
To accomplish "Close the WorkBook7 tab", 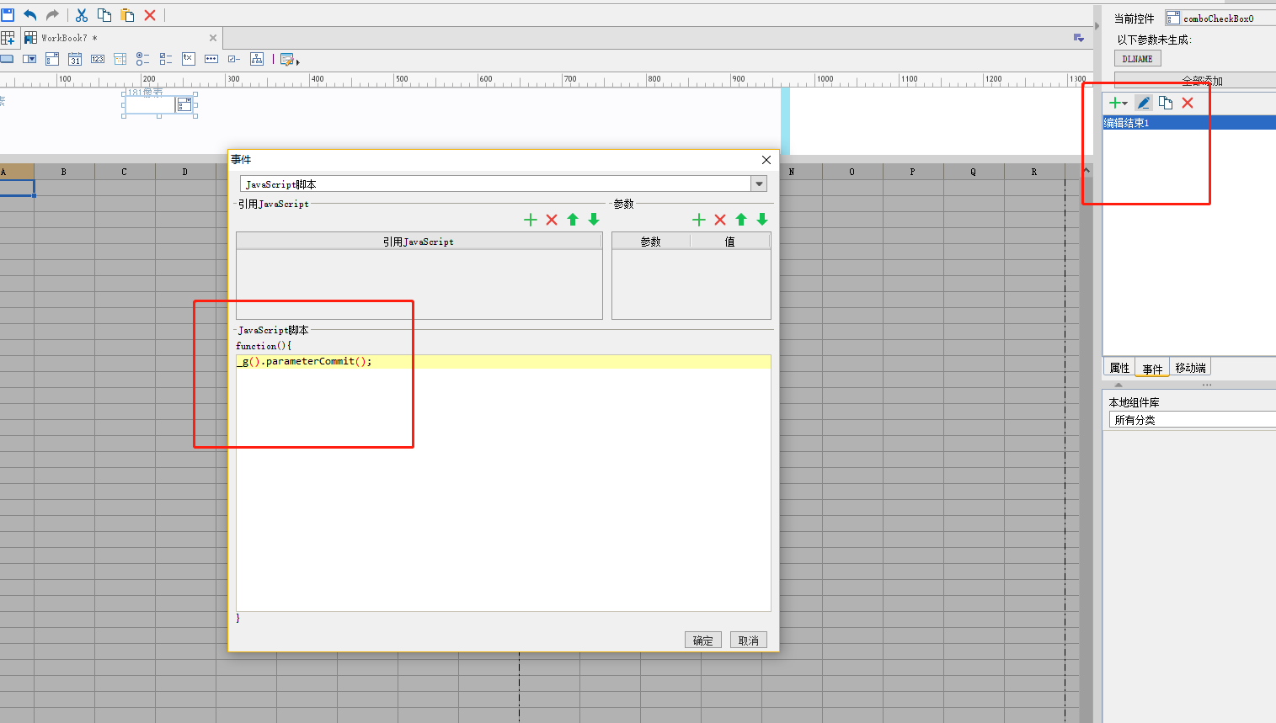I will [x=213, y=38].
